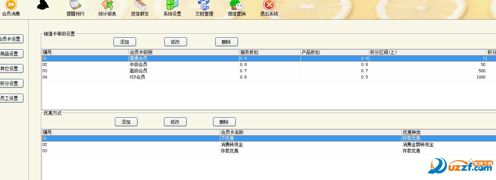Click 添加 in 储值卡等级设置
The width and height of the screenshot is (496, 180).
click(x=125, y=42)
